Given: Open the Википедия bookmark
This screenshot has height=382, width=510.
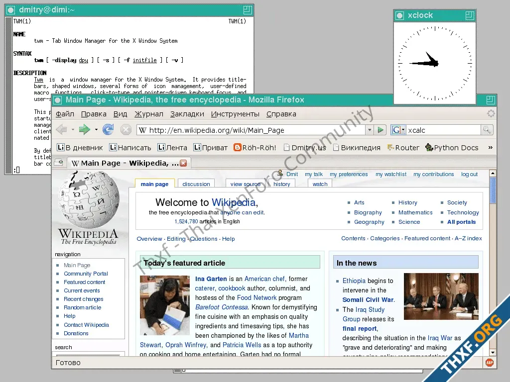Looking at the screenshot, I should pos(357,148).
